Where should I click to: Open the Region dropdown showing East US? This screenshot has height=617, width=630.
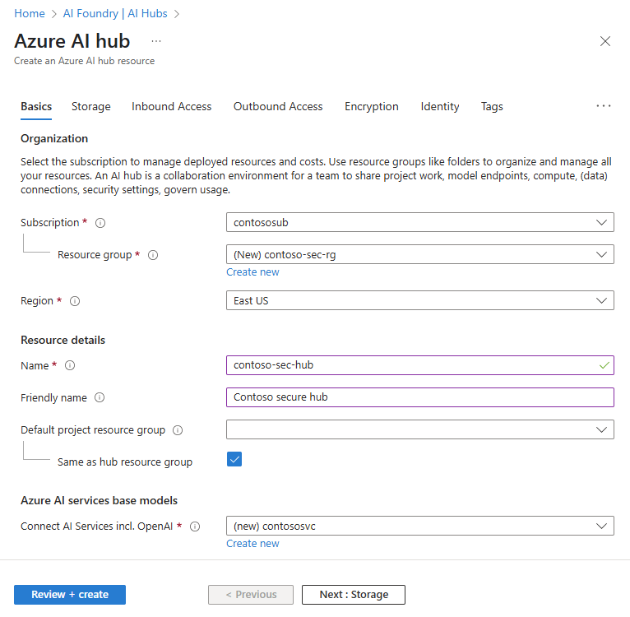[420, 300]
